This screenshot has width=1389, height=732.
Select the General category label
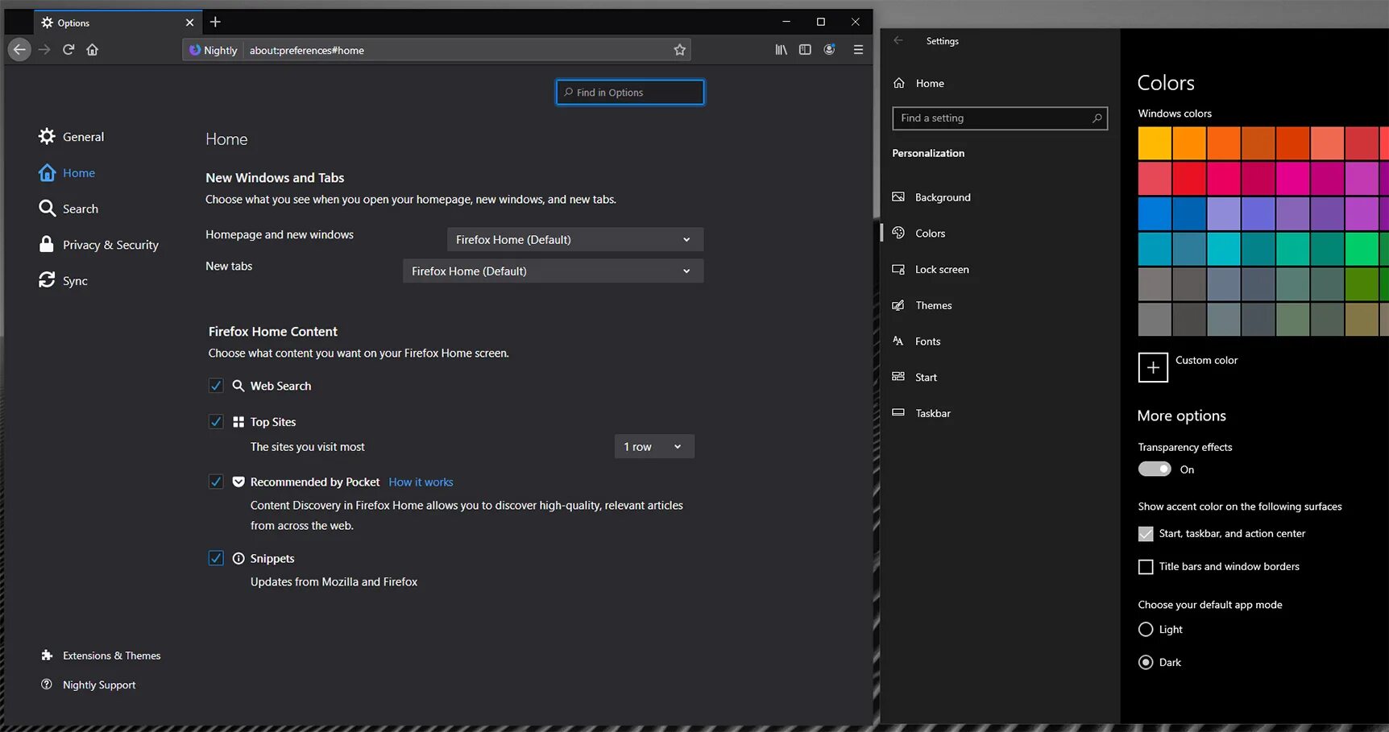click(84, 136)
